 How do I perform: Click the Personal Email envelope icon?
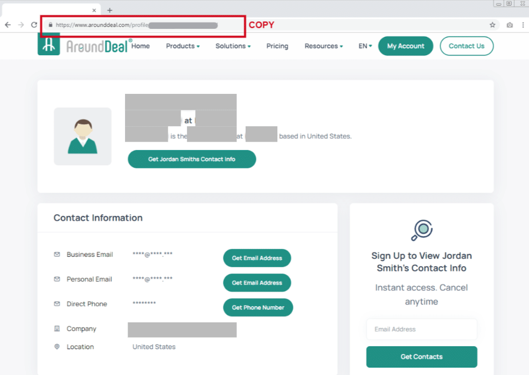pyautogui.click(x=57, y=279)
